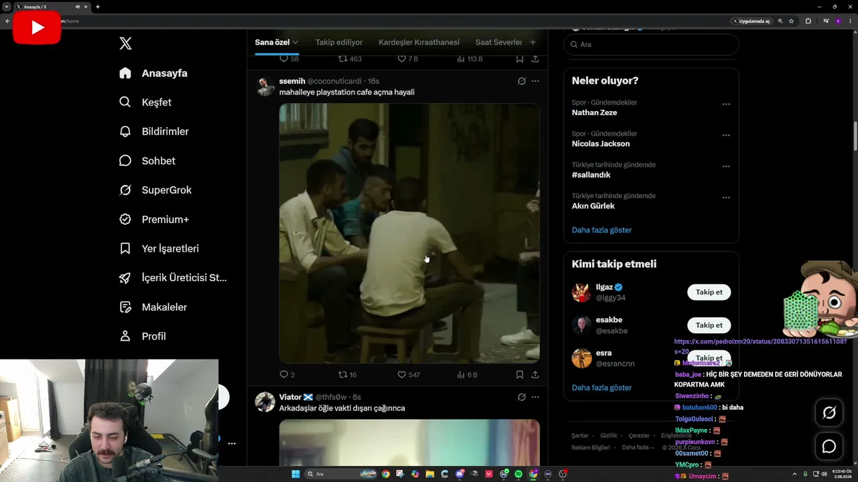The width and height of the screenshot is (858, 482).
Task: Open Sohbet messages in sidebar
Action: (x=147, y=161)
